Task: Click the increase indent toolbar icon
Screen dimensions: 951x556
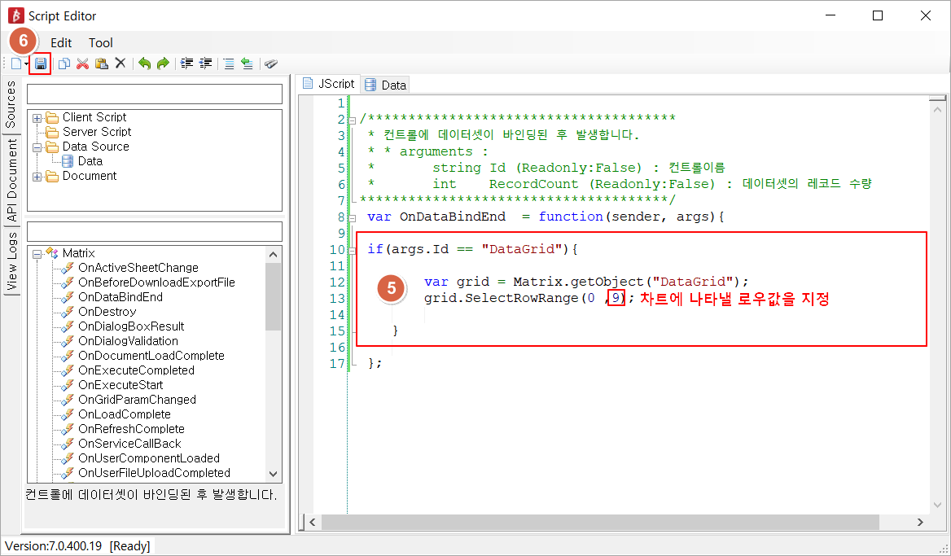Action: [187, 63]
